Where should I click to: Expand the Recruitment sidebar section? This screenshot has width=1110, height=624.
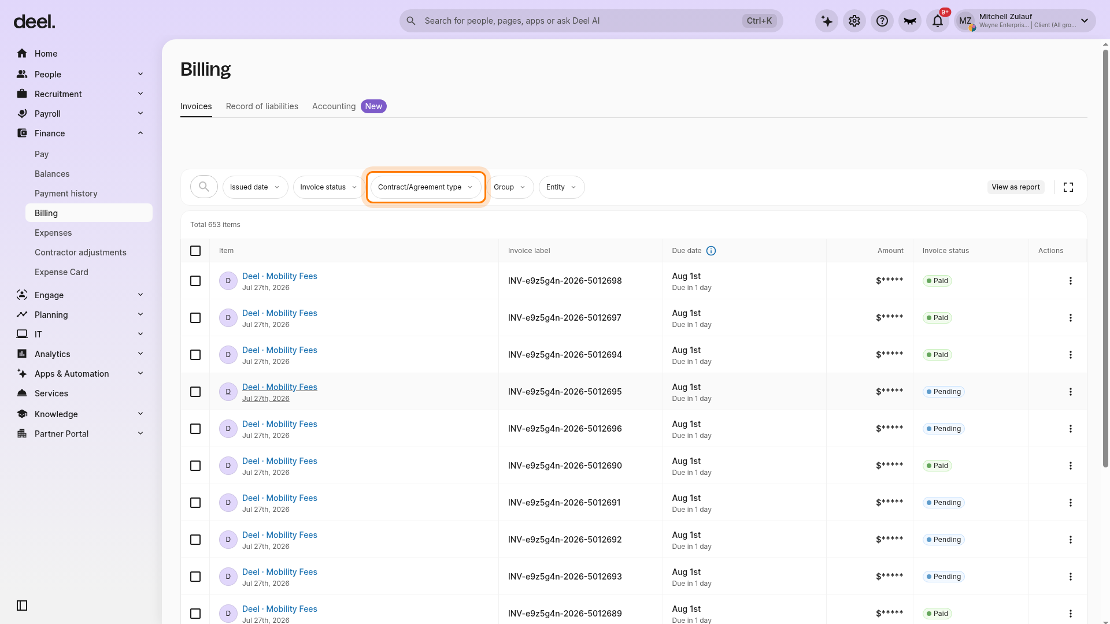coord(81,94)
